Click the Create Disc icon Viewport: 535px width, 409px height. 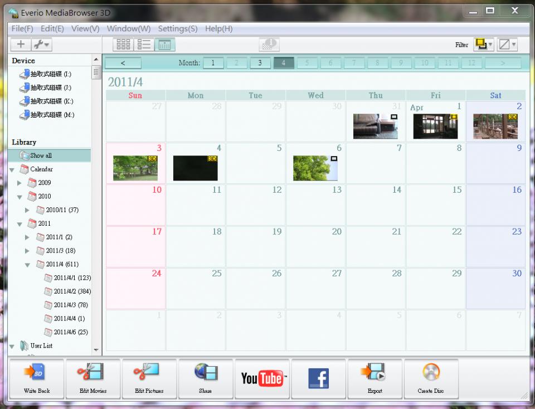pyautogui.click(x=431, y=378)
